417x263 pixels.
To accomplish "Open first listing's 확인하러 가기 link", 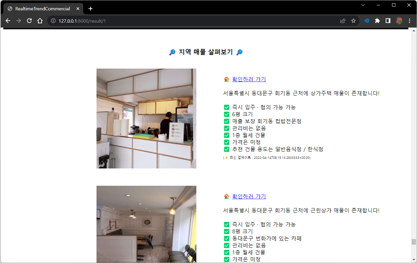I will (249, 79).
